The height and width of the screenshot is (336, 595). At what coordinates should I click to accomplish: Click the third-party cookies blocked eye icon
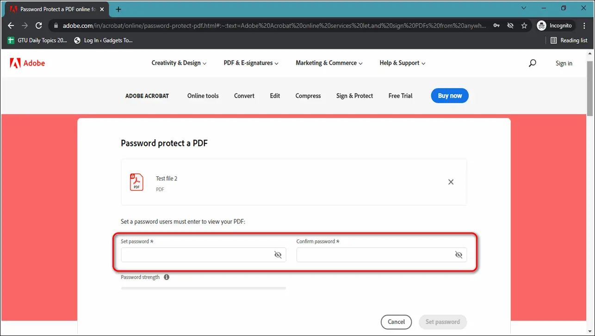[510, 25]
